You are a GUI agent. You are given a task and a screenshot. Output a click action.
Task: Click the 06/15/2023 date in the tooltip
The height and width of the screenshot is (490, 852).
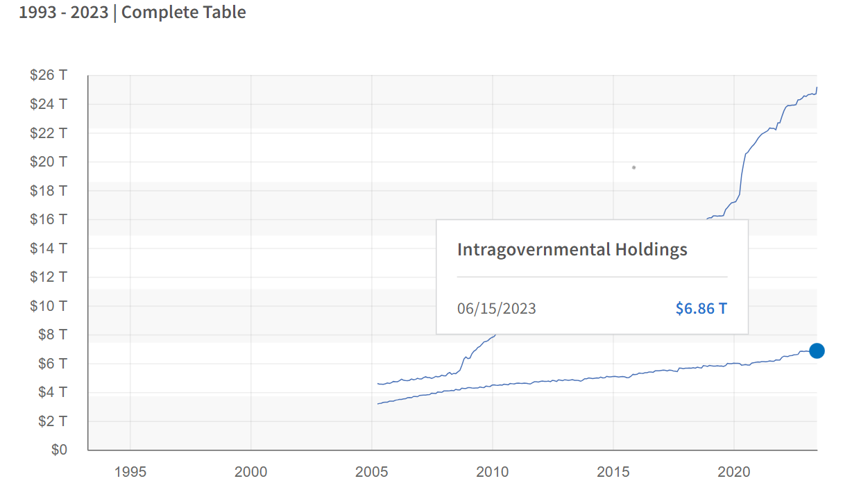tap(496, 308)
